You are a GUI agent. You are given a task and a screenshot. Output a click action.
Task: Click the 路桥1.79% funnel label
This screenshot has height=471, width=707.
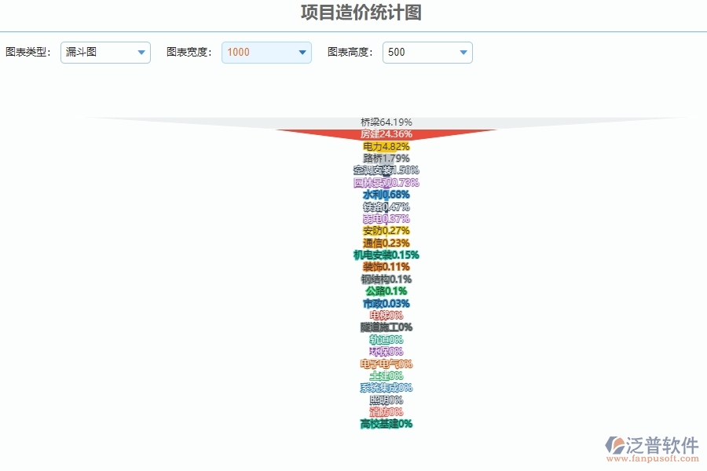pyautogui.click(x=385, y=158)
